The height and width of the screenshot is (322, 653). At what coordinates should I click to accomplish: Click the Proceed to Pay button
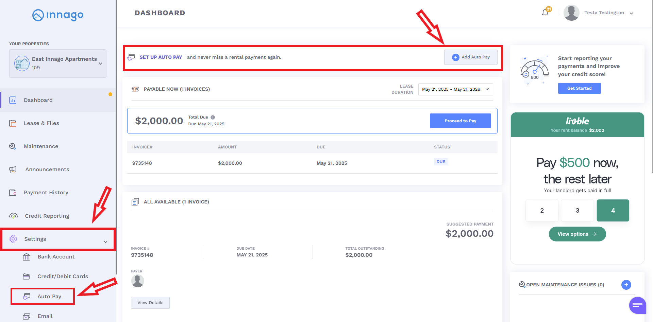(460, 121)
